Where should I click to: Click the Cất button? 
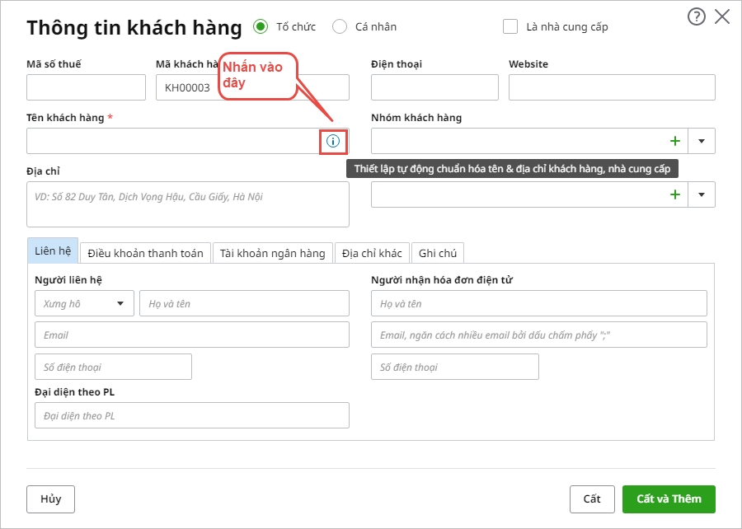point(592,499)
